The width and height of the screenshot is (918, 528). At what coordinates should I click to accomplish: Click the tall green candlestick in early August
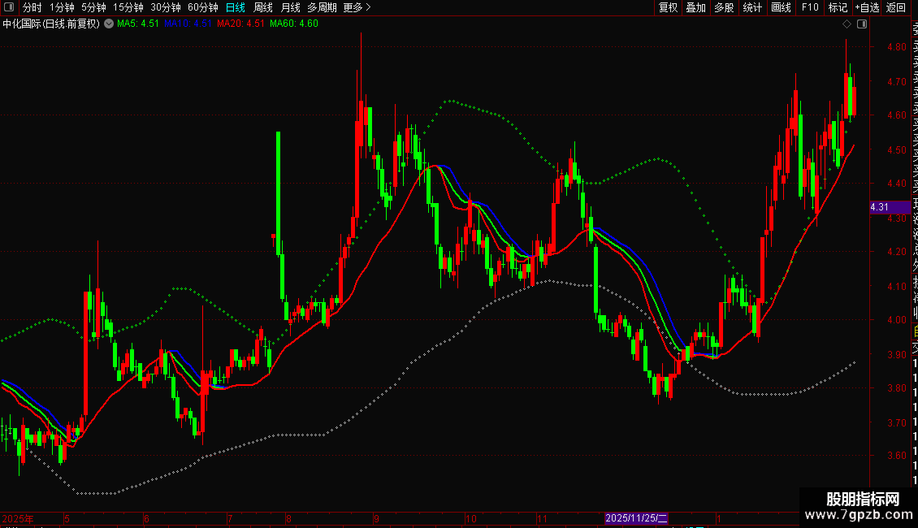point(278,194)
